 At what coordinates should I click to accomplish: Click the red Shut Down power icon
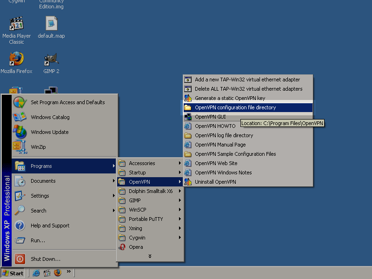(x=20, y=259)
